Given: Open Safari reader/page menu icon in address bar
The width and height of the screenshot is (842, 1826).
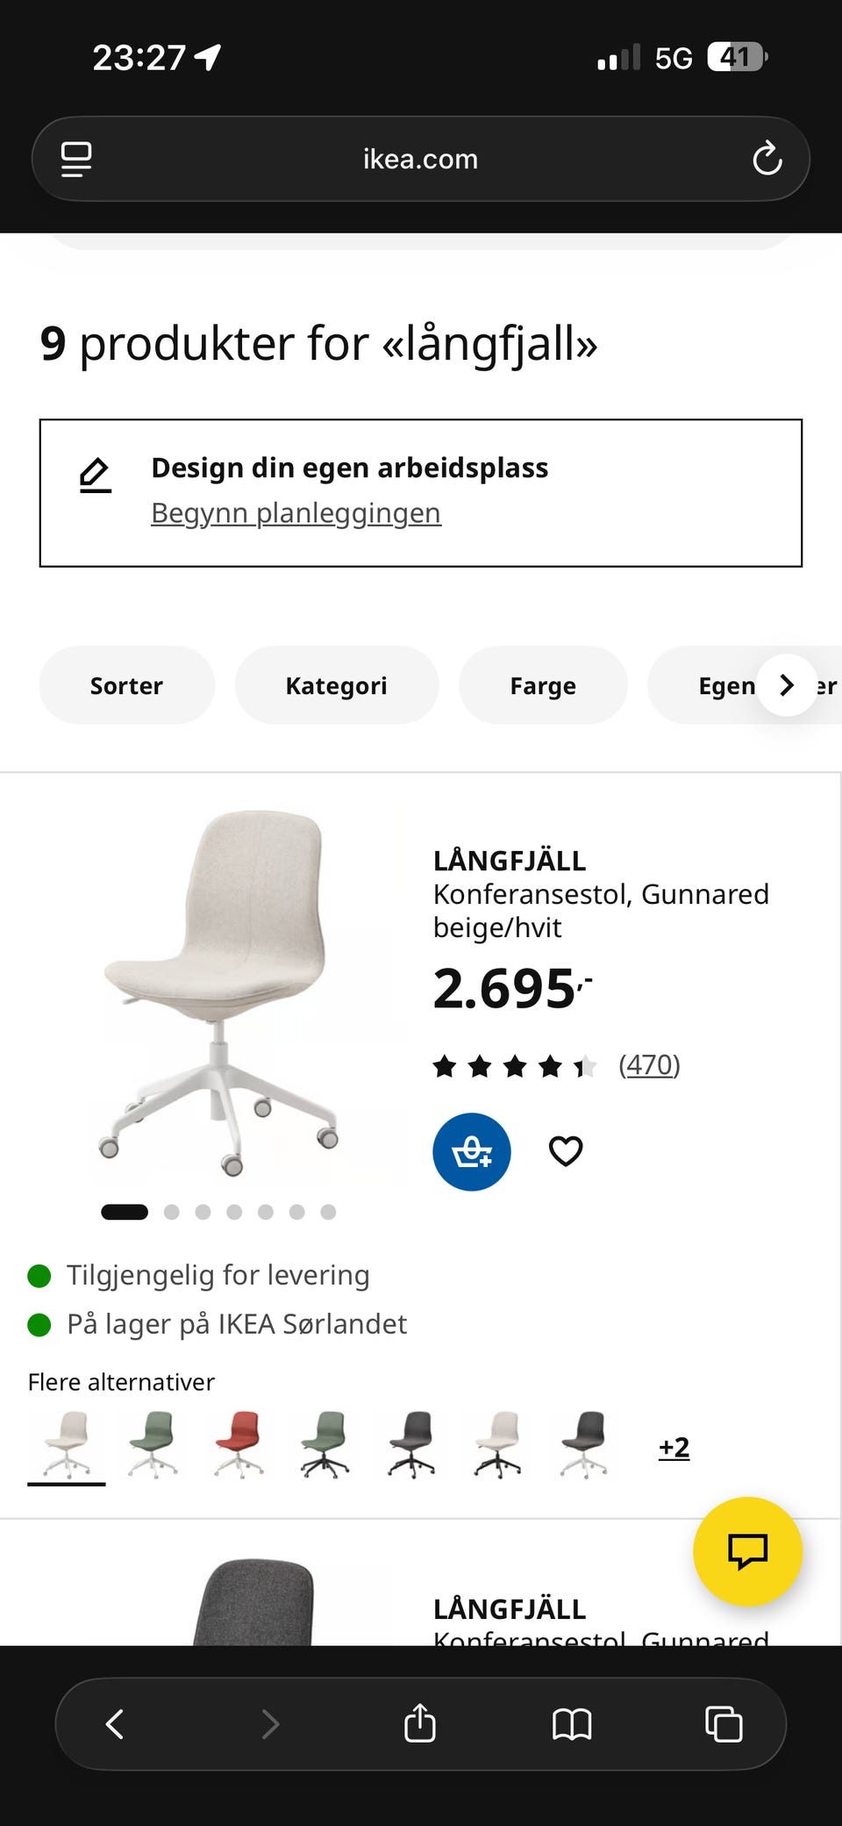Looking at the screenshot, I should click(x=76, y=160).
